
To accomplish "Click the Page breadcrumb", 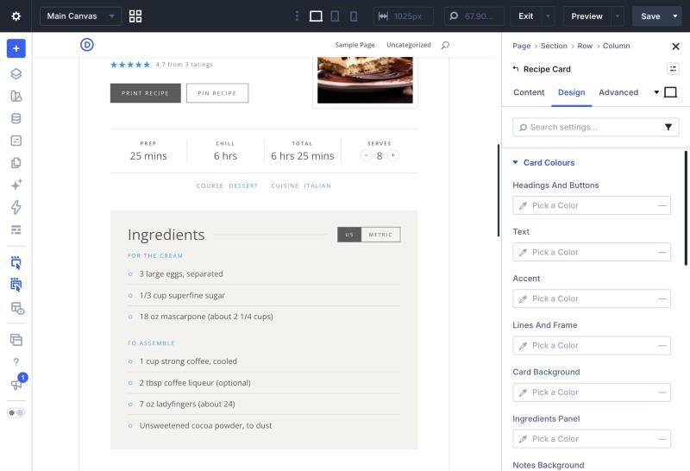I will click(522, 46).
